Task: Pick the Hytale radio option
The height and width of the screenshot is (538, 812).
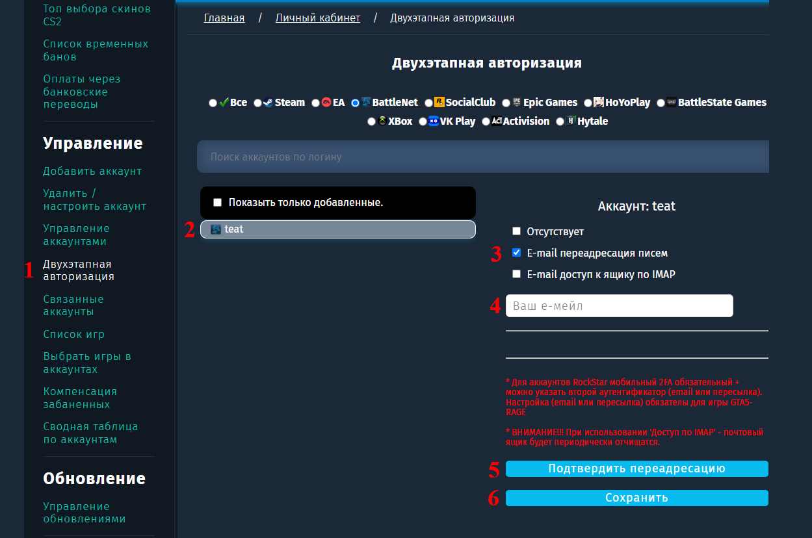Action: coord(560,122)
